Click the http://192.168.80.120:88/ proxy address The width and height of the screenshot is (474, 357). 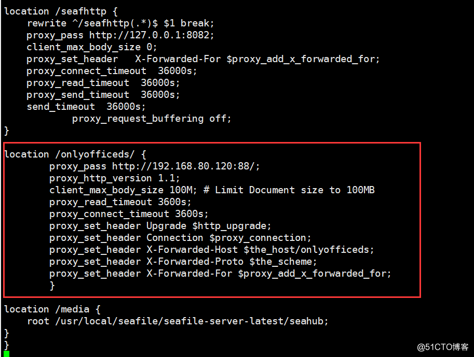coord(186,166)
